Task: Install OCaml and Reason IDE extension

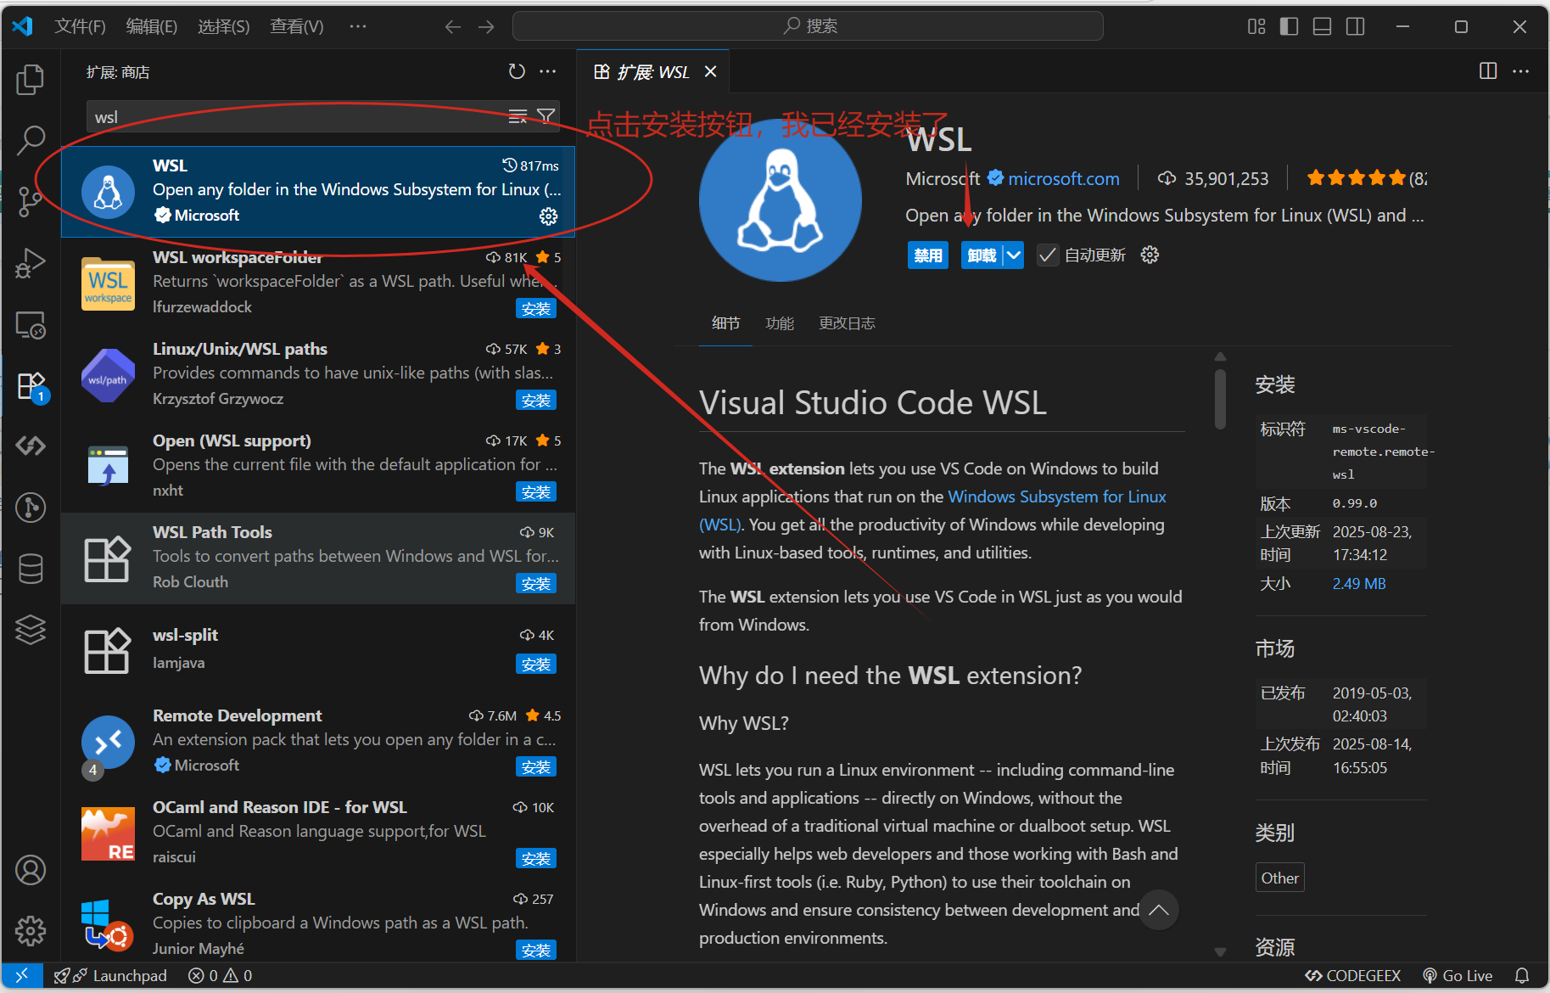Action: point(536,859)
